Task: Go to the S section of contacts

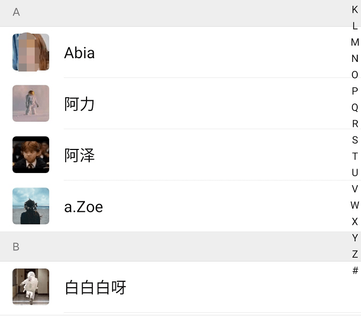Action: (x=355, y=140)
